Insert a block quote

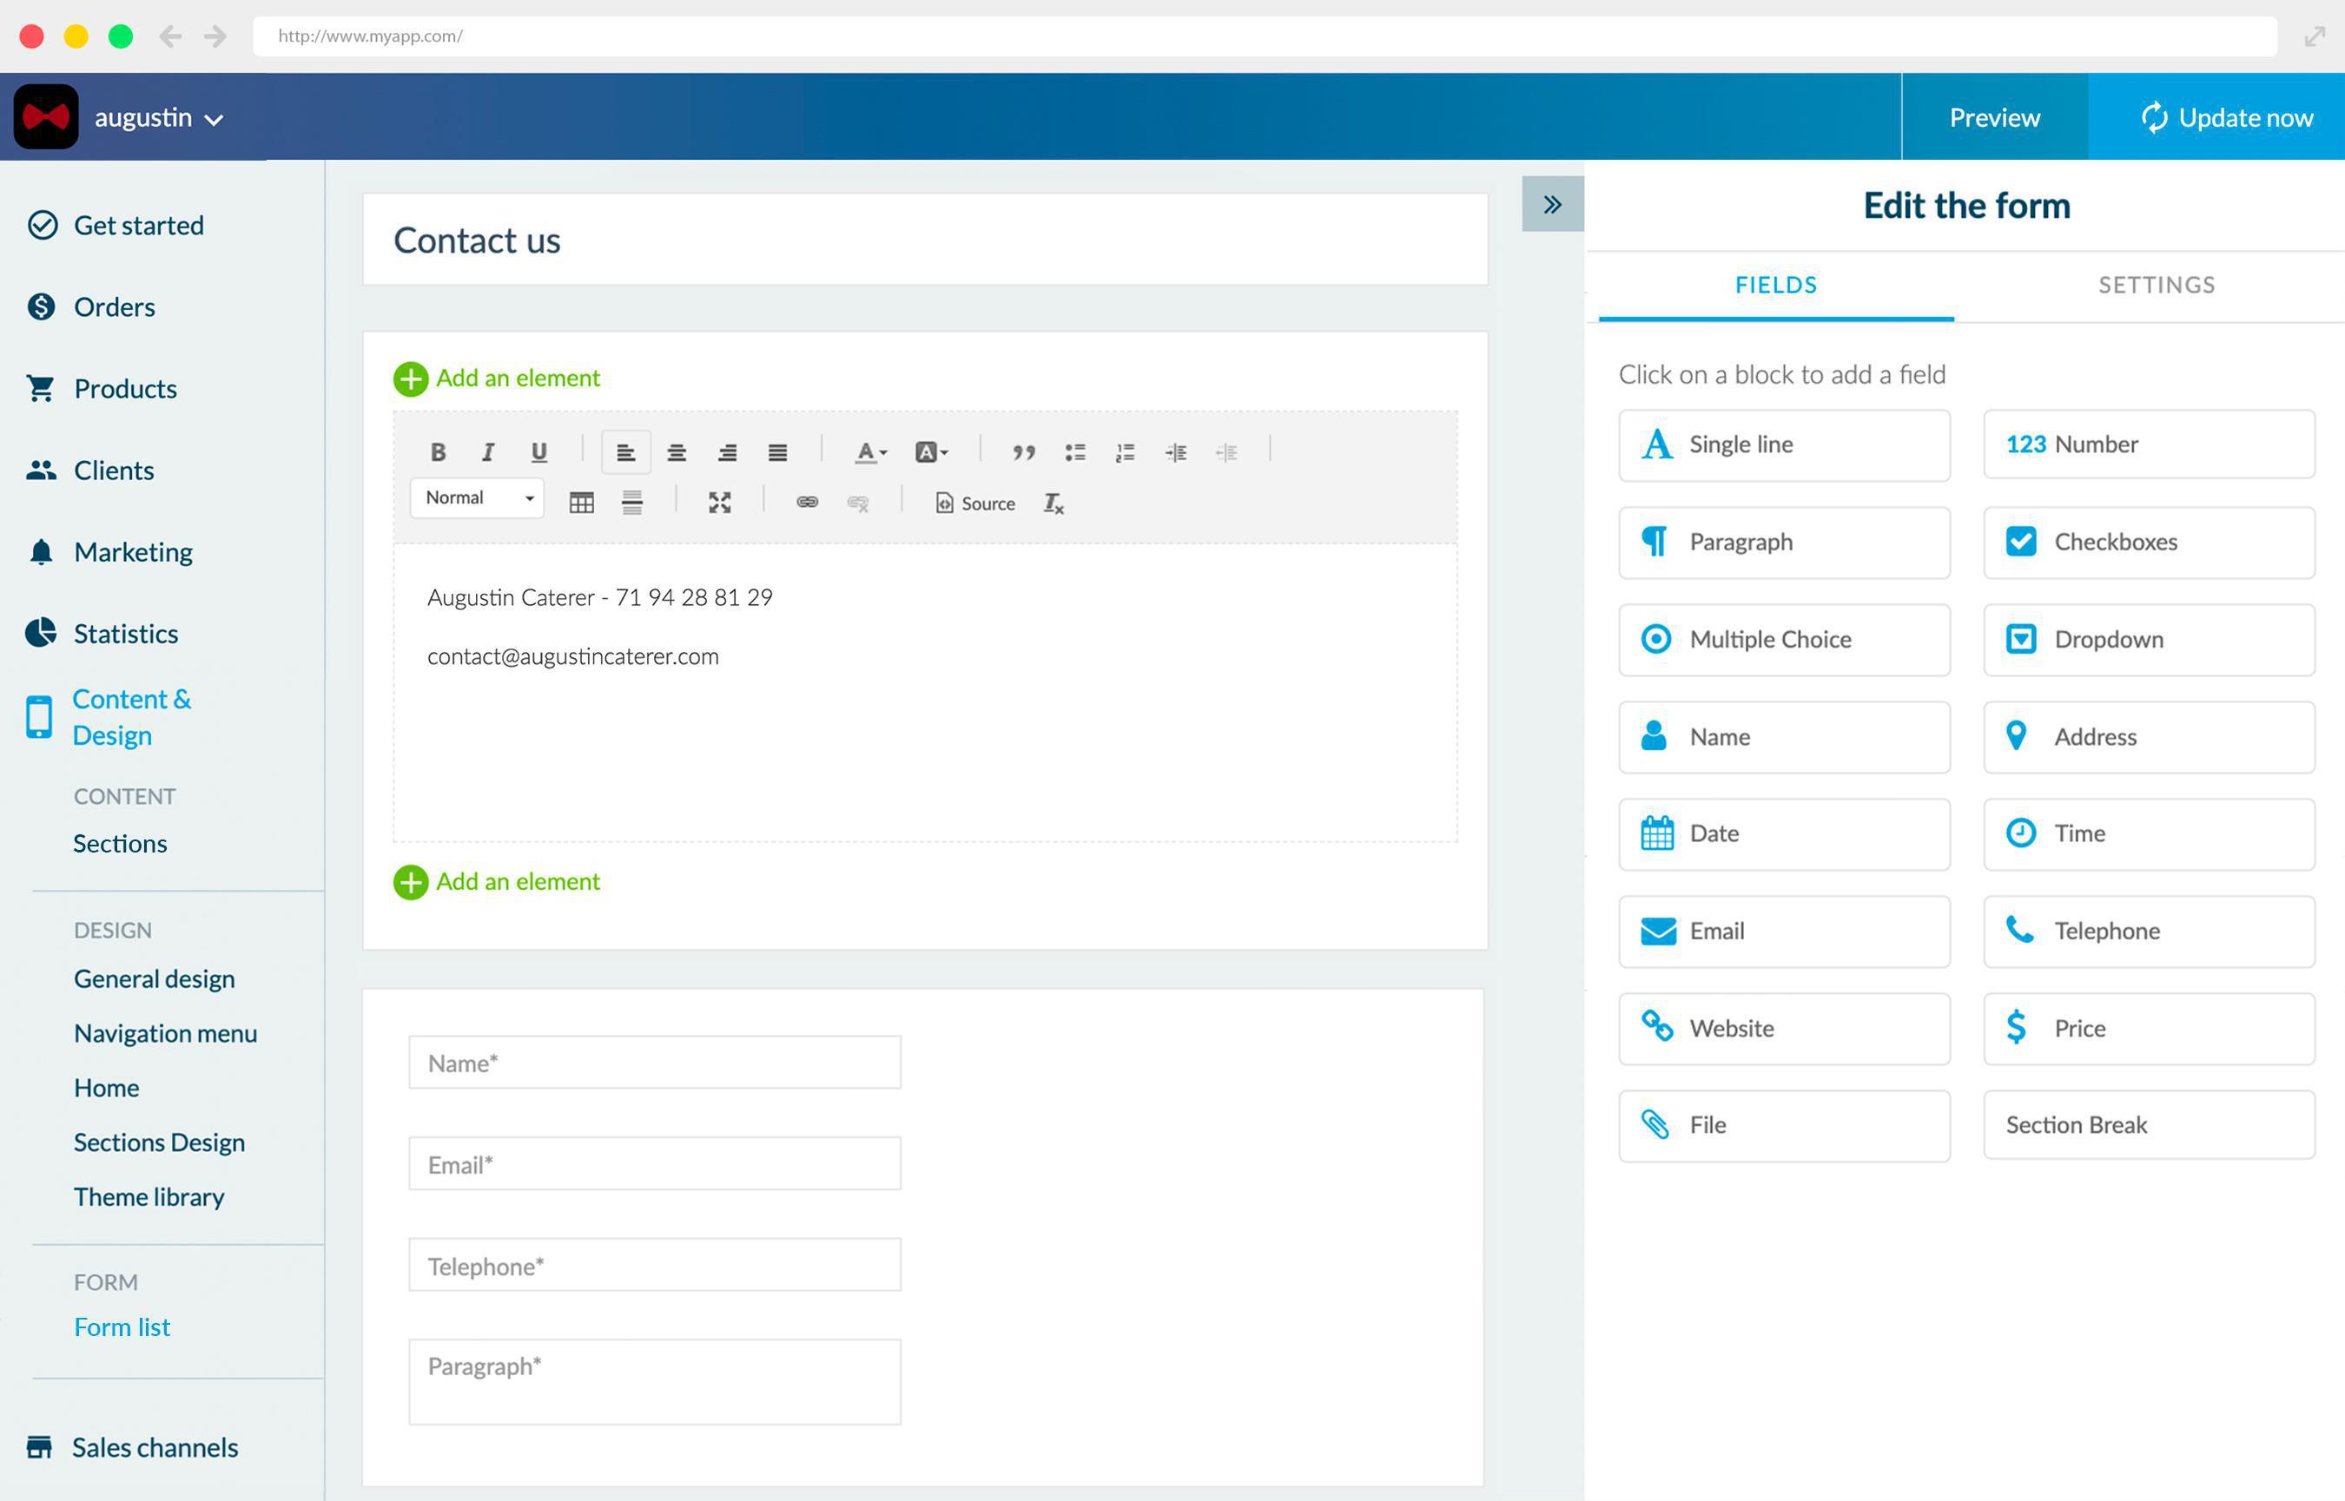(1023, 452)
